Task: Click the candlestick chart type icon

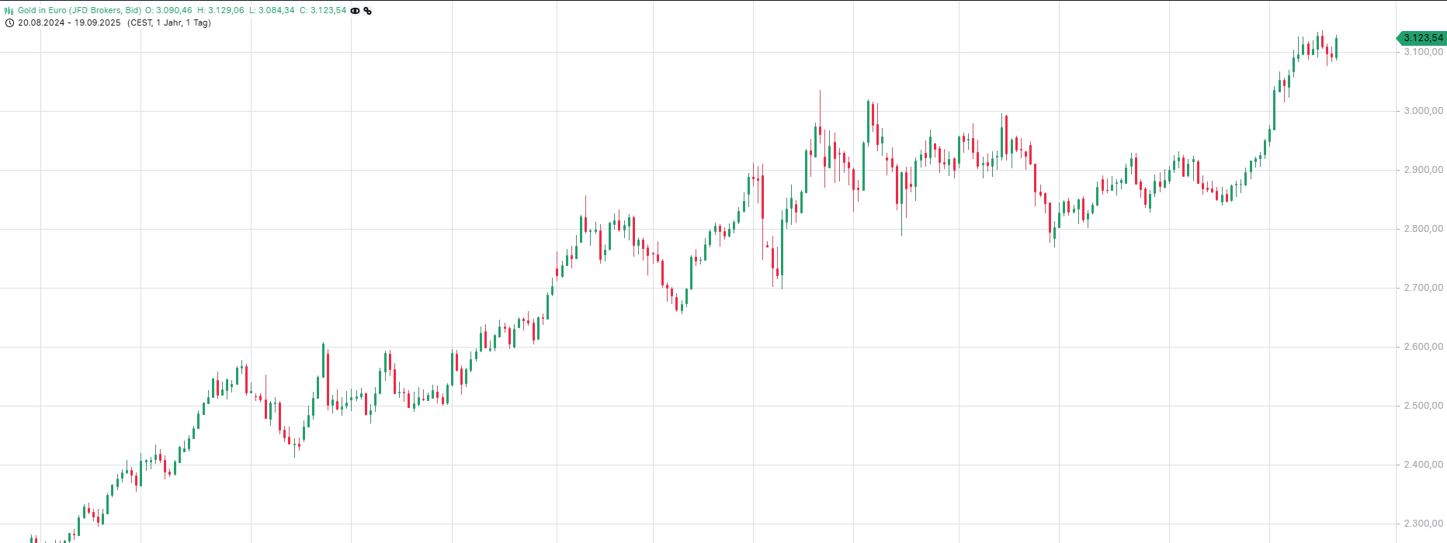Action: click(9, 11)
